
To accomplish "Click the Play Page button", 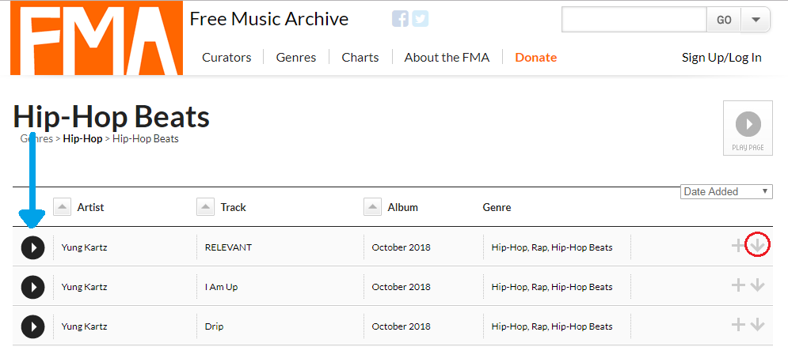I will [748, 128].
